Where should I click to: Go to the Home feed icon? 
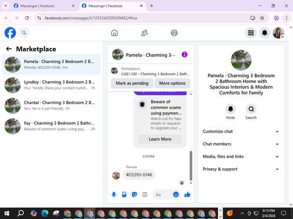[x=114, y=33]
